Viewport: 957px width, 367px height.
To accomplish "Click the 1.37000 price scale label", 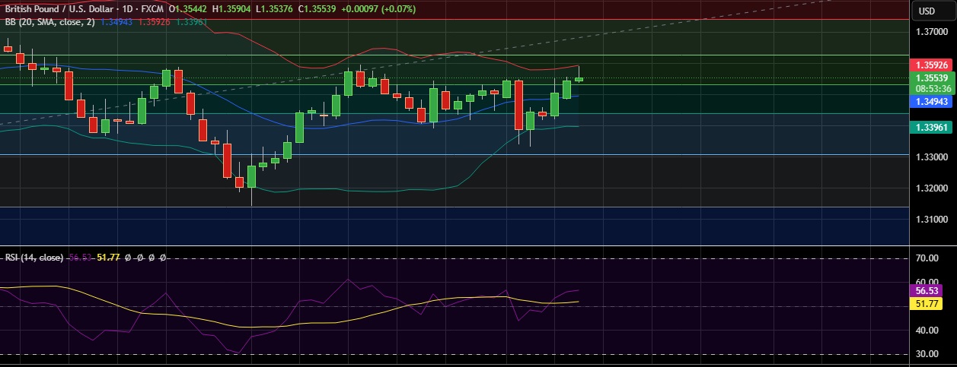I will [932, 32].
